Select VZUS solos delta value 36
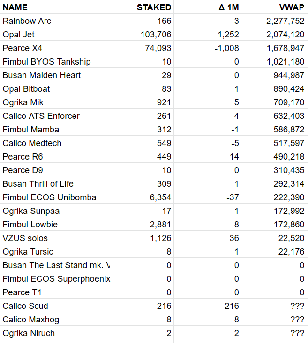 (233, 238)
